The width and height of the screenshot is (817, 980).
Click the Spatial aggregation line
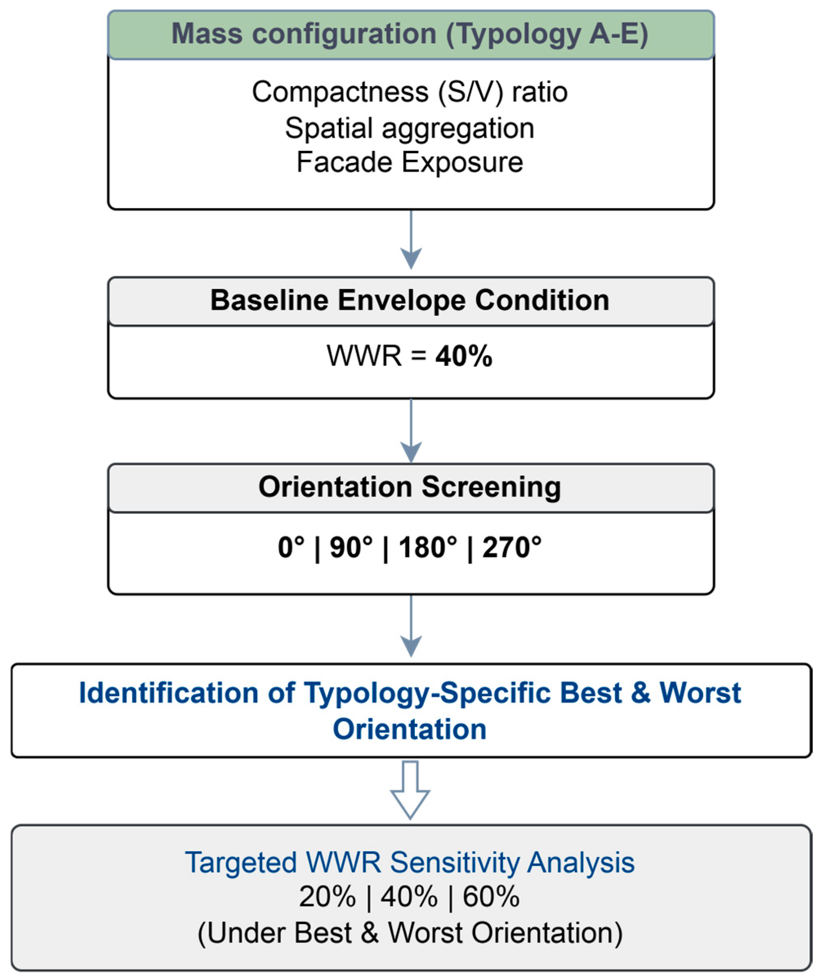point(410,128)
